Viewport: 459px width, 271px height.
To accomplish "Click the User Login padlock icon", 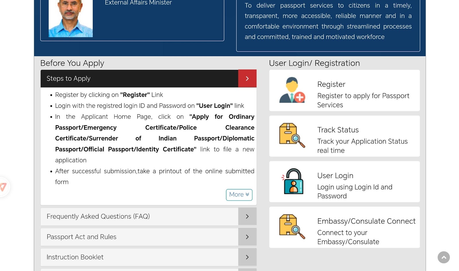I will click(293, 181).
